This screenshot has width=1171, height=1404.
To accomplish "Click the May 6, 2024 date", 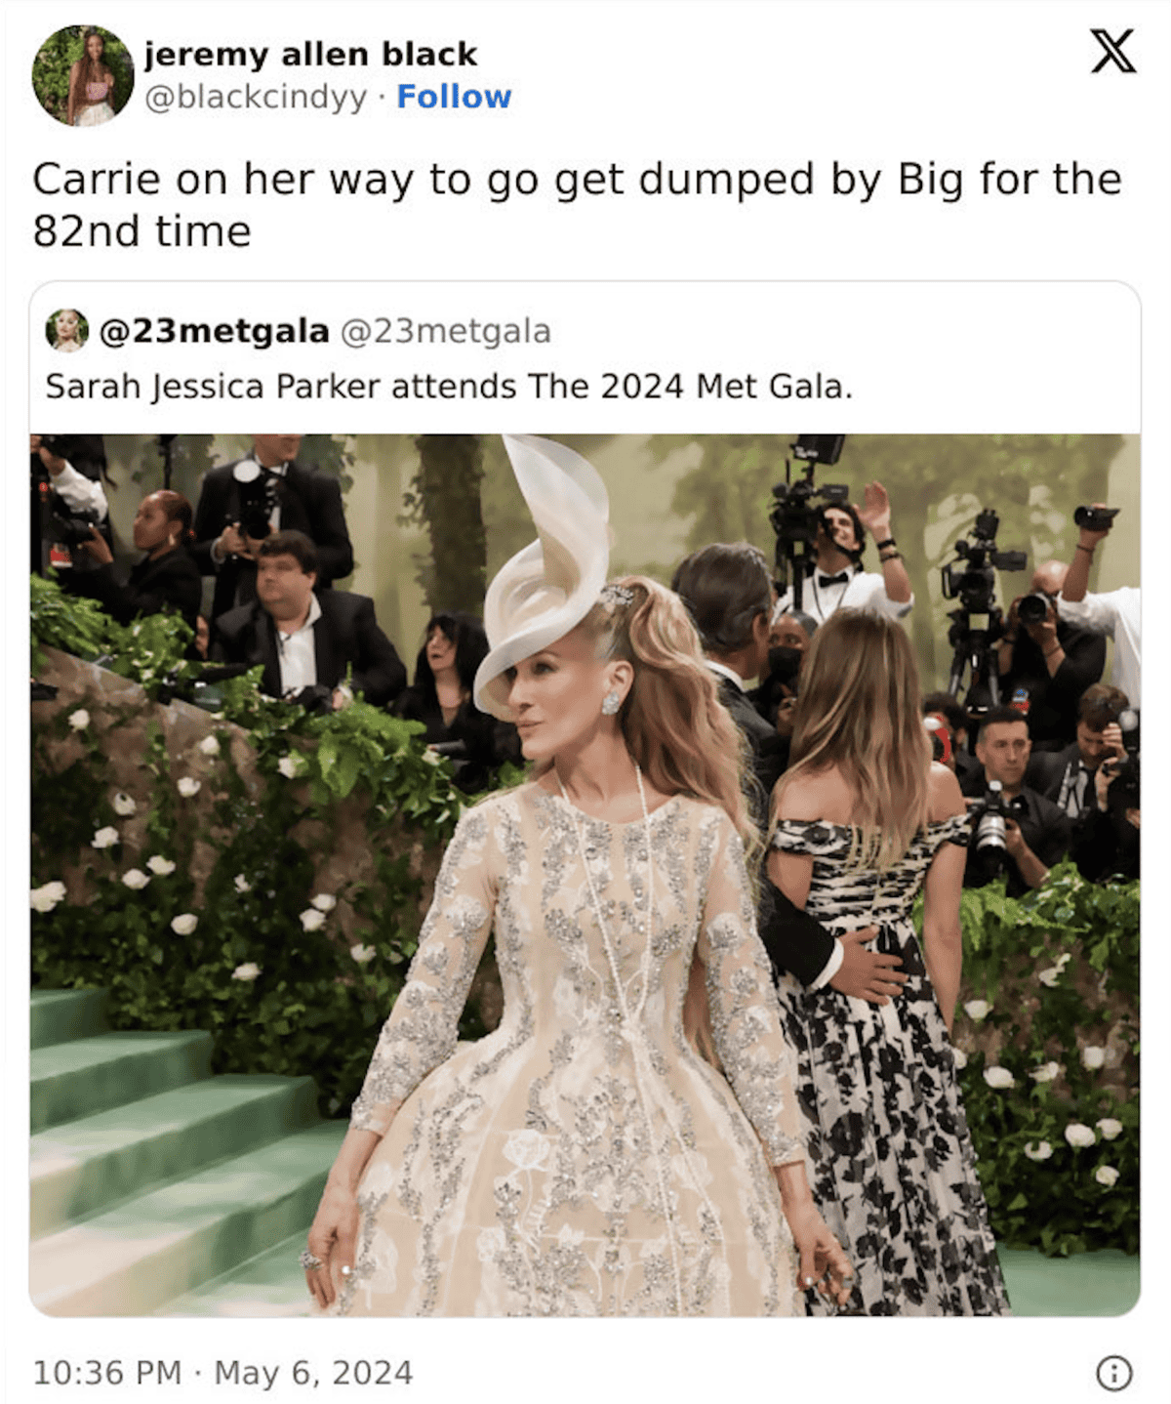I will coord(313,1373).
